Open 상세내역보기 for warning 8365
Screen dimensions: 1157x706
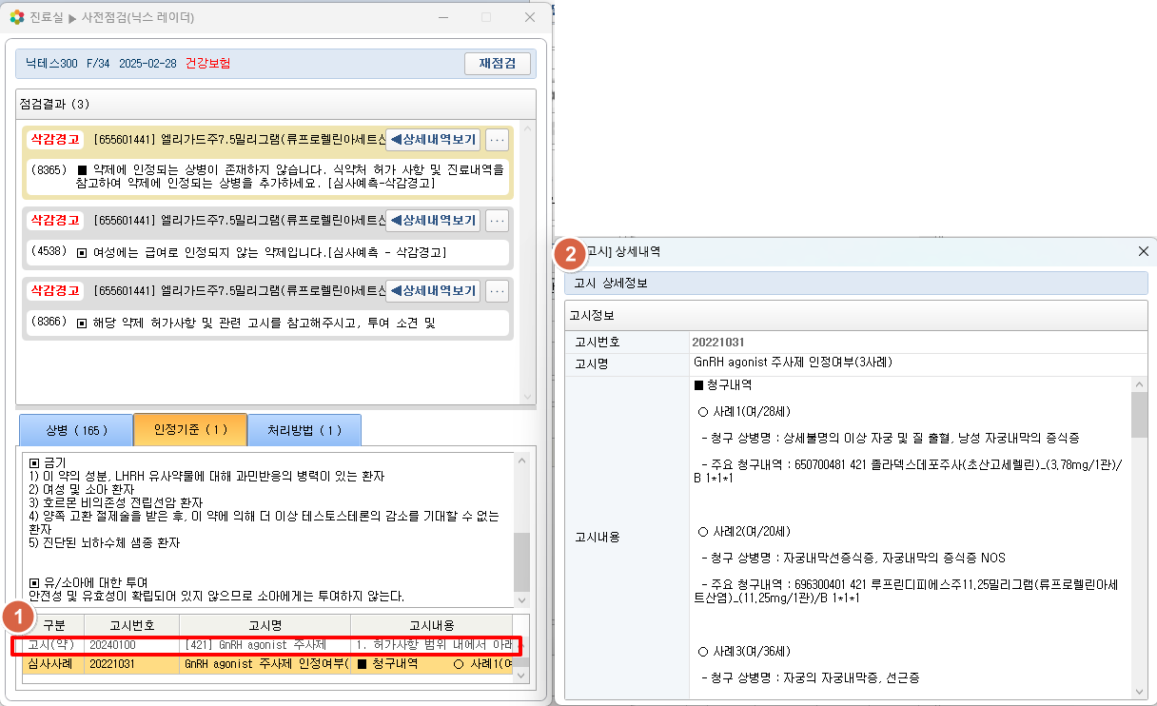coord(433,140)
